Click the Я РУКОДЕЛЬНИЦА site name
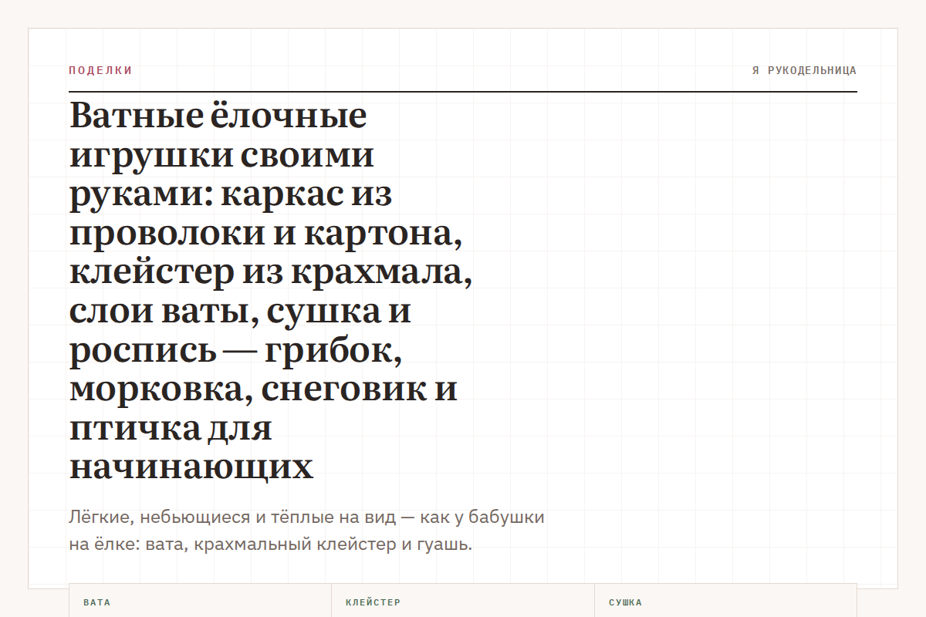 804,71
